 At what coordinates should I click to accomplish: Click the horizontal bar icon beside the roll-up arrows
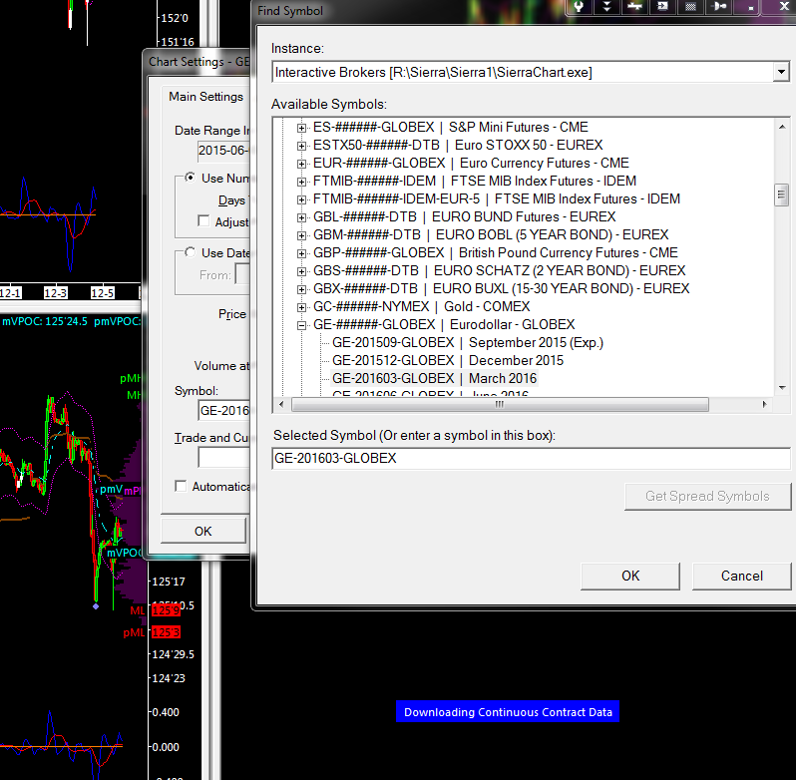click(634, 7)
